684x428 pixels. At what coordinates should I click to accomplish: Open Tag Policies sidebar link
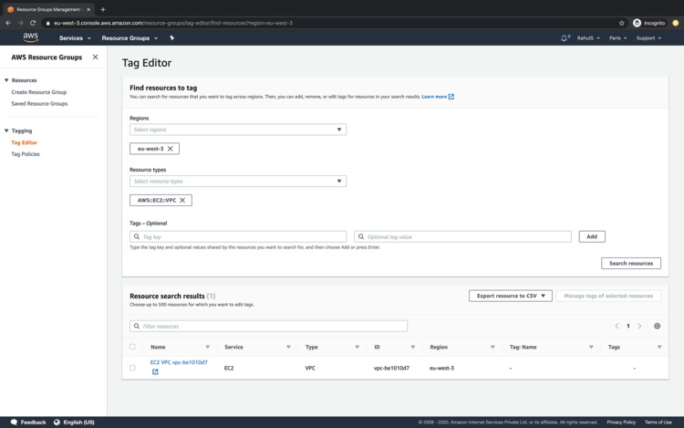(x=26, y=154)
